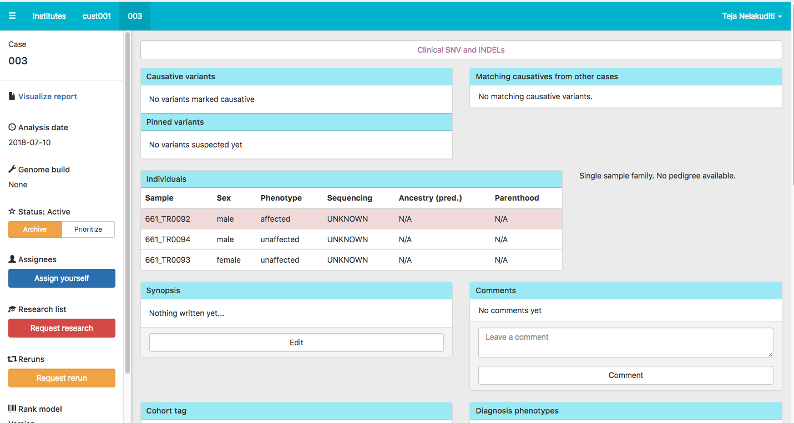This screenshot has height=424, width=794.
Task: Click the Request research button
Action: pyautogui.click(x=62, y=328)
